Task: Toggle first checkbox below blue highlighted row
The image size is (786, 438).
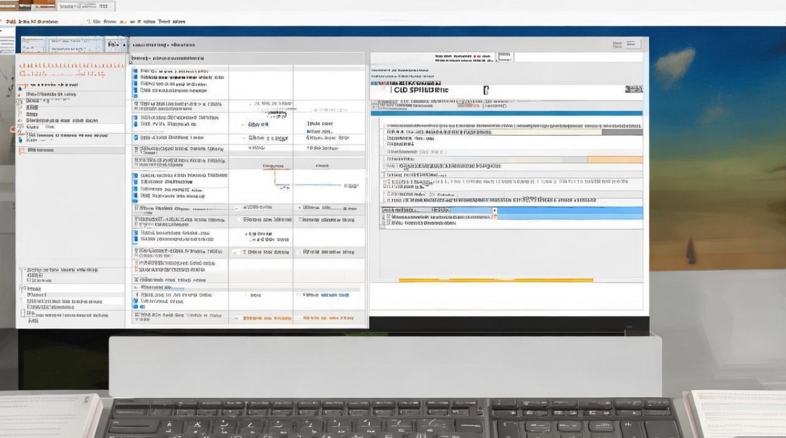Action: pos(388,217)
